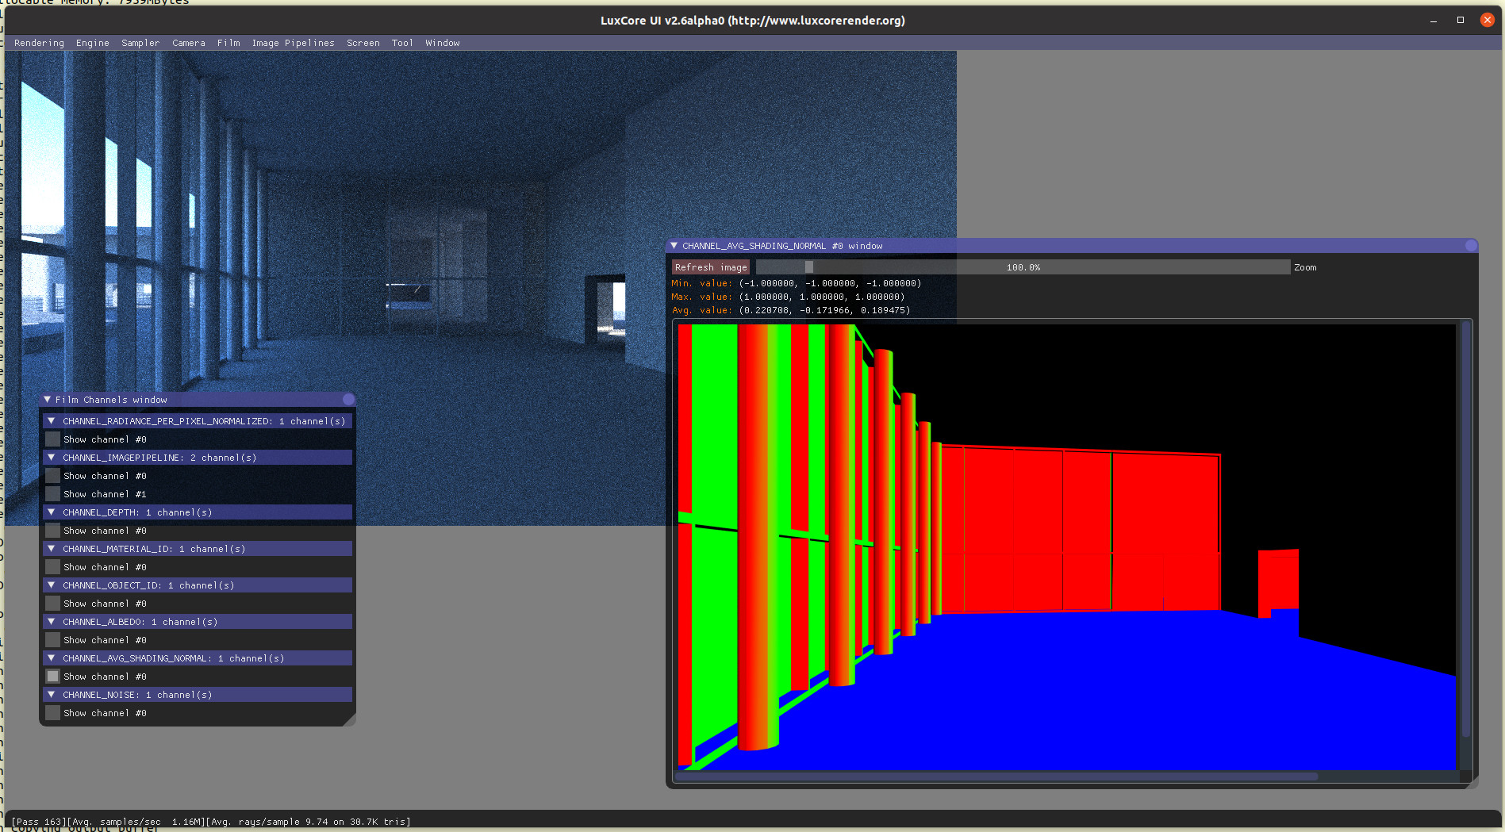This screenshot has height=832, width=1505.
Task: Open the Sampler menu
Action: (x=140, y=43)
